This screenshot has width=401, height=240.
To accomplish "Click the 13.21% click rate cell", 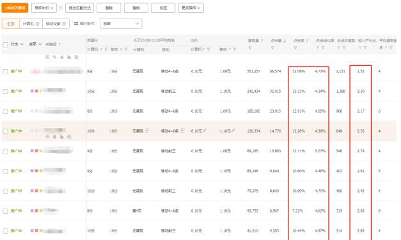I will tap(299, 91).
